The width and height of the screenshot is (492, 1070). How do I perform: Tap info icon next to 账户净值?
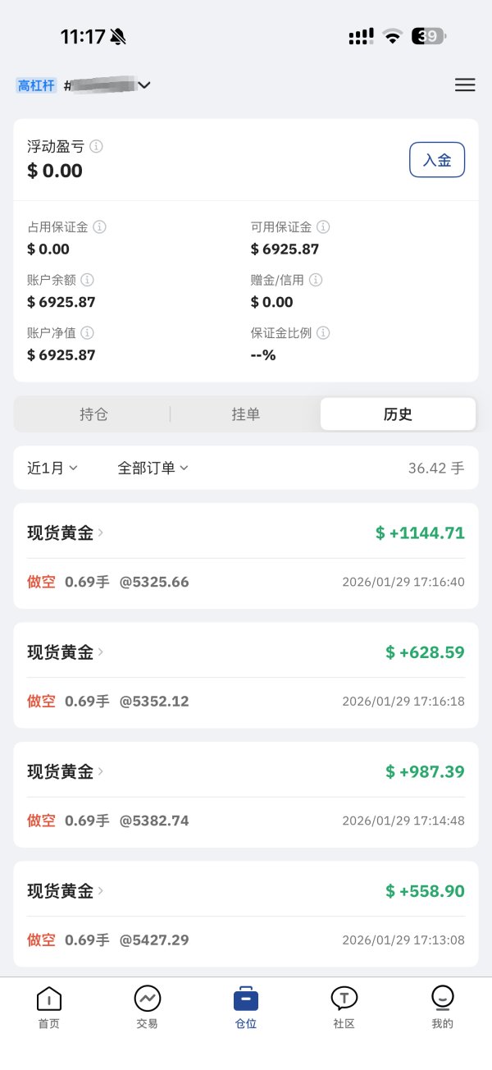click(x=88, y=333)
